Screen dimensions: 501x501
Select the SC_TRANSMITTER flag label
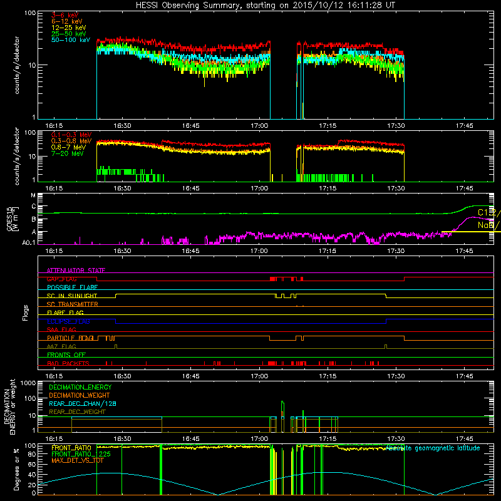pyautogui.click(x=72, y=304)
